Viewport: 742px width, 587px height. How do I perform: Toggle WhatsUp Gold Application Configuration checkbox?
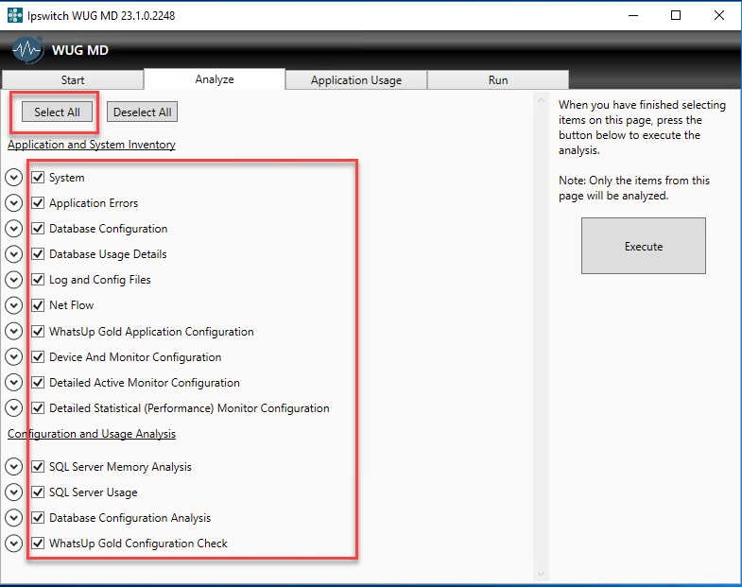[x=38, y=332]
